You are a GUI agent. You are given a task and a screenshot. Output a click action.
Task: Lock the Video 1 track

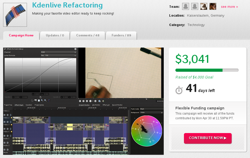(x=4, y=115)
